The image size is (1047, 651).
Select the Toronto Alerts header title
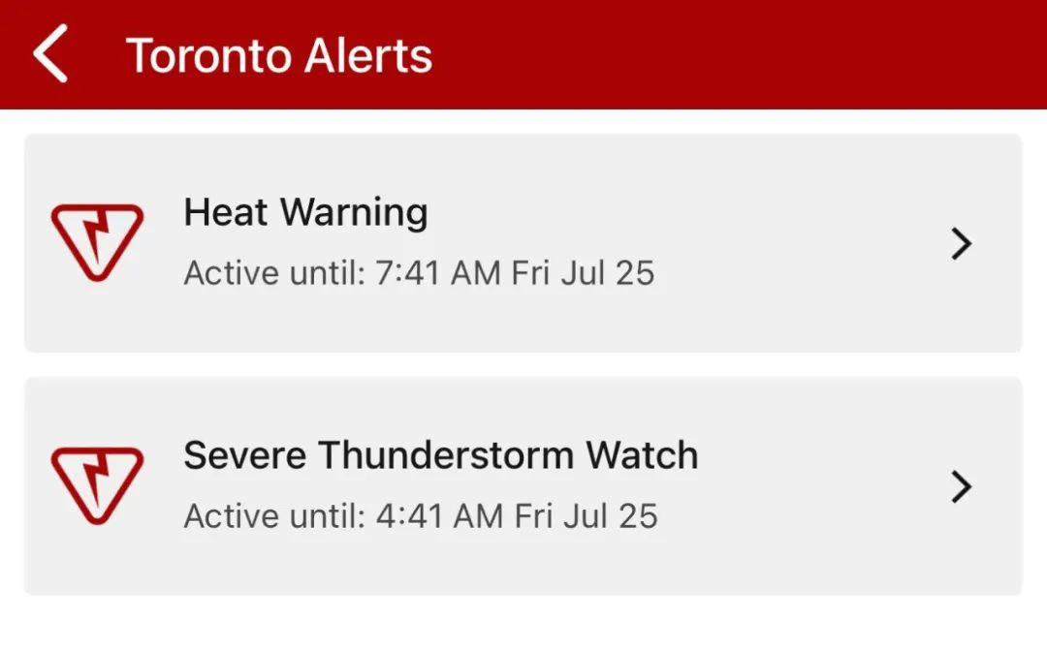point(279,55)
